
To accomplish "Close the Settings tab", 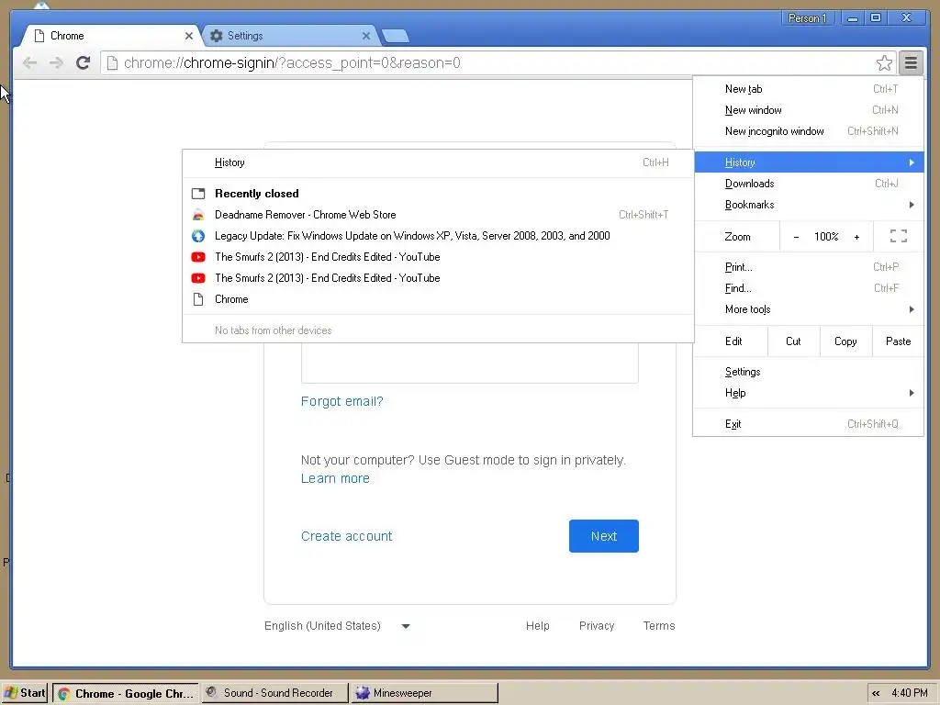I will click(366, 36).
